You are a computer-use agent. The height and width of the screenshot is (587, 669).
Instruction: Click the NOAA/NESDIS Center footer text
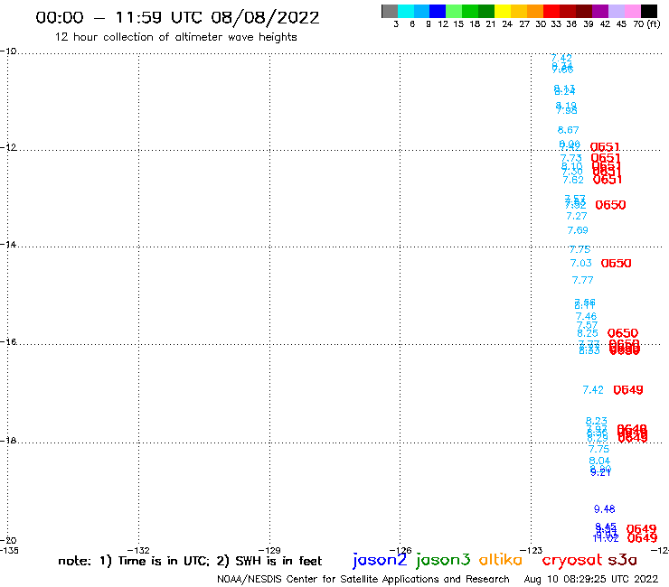[363, 579]
